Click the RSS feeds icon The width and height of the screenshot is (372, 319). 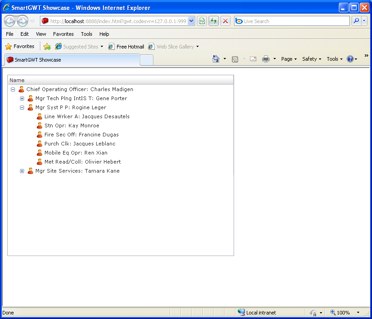[x=235, y=59]
